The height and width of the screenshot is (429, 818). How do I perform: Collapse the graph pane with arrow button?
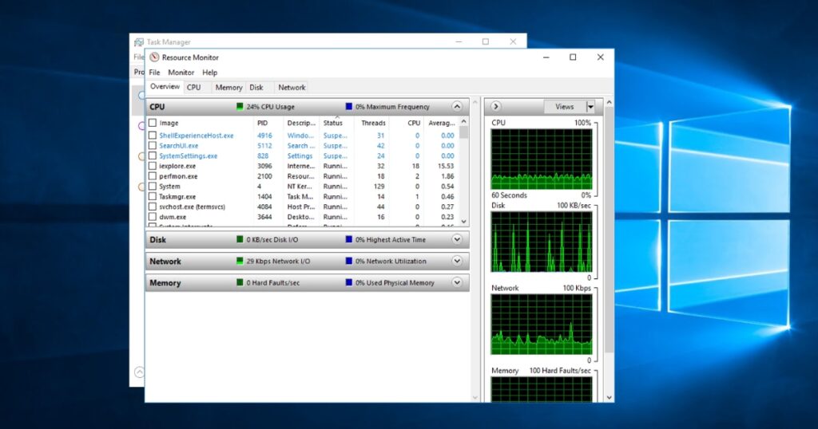coord(495,106)
